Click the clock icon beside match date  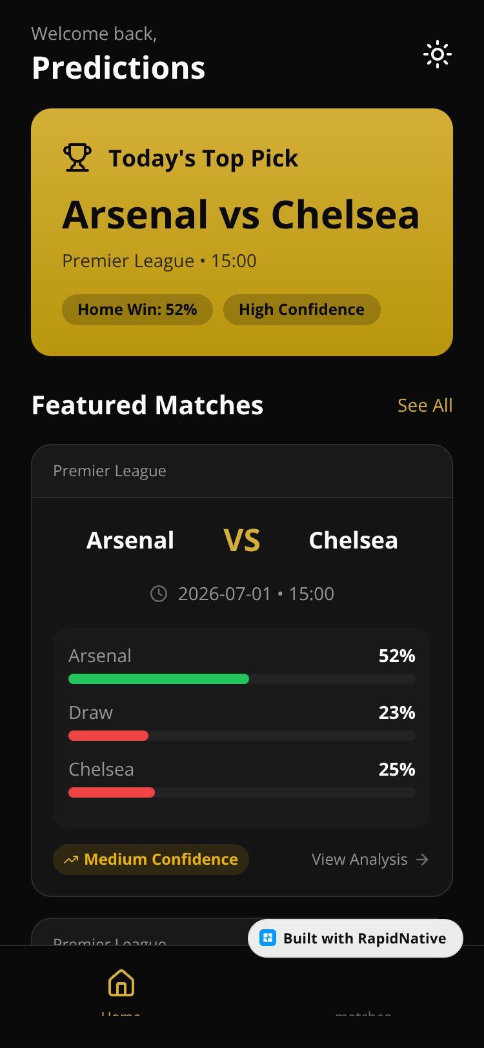(x=159, y=594)
